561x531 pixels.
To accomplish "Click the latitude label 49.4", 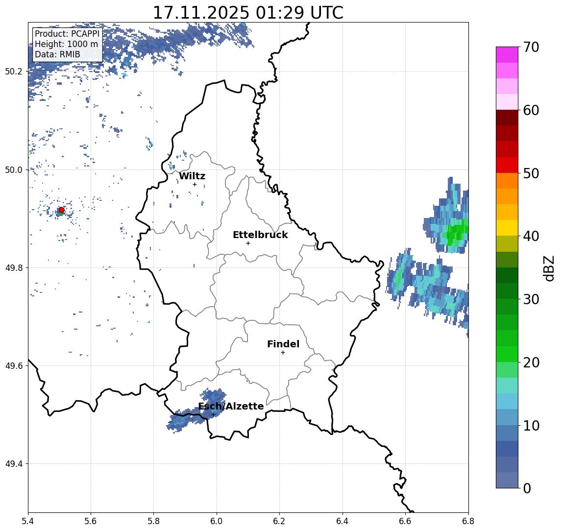I will click(14, 464).
